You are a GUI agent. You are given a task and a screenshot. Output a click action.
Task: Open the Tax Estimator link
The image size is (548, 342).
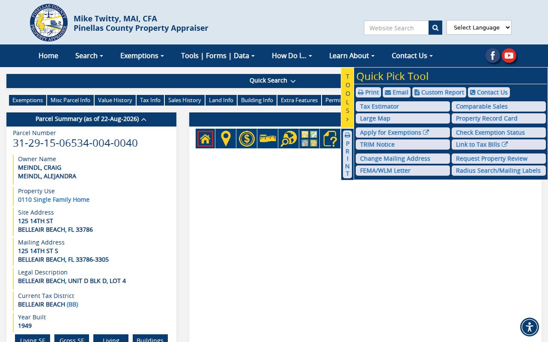(403, 106)
